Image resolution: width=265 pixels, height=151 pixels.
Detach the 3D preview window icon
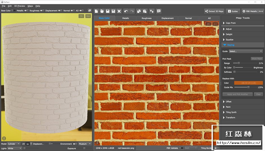(90, 10)
